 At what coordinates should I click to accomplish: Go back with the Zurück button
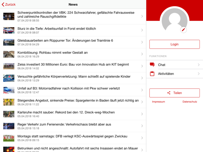pos(8,4)
